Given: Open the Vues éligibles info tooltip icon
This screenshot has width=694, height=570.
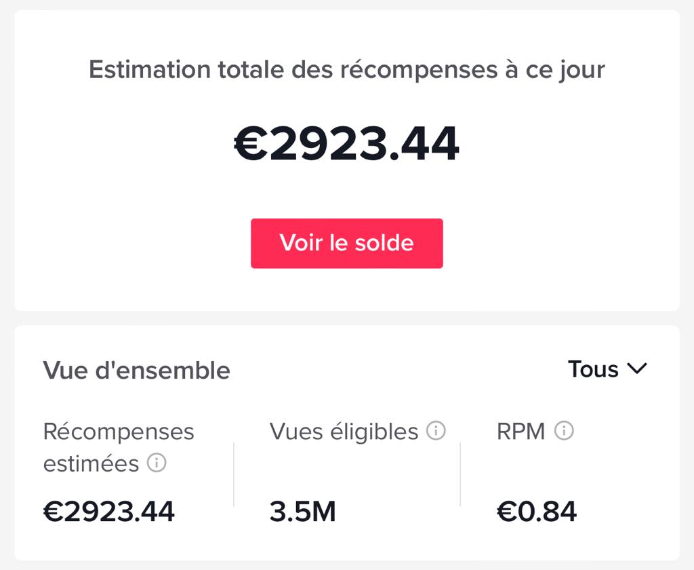Looking at the screenshot, I should pos(436,430).
